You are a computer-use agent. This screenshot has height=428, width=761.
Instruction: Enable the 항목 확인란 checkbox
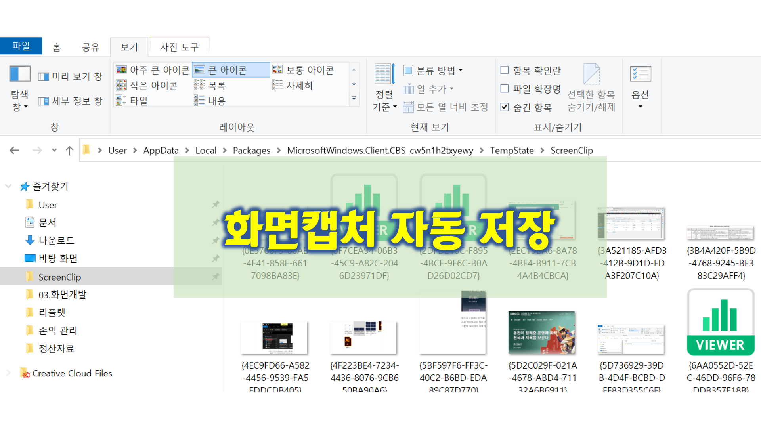pyautogui.click(x=505, y=70)
